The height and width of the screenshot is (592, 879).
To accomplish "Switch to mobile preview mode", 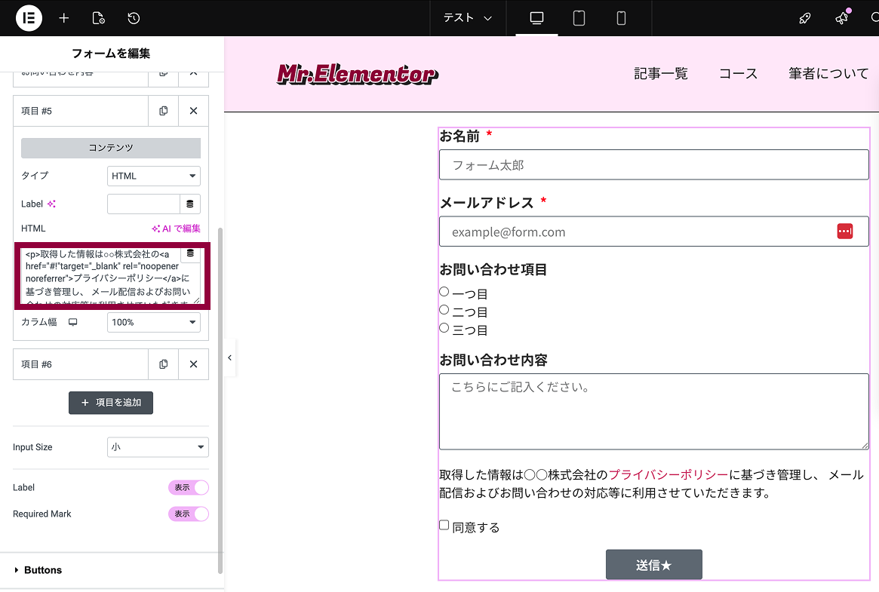I will point(621,17).
